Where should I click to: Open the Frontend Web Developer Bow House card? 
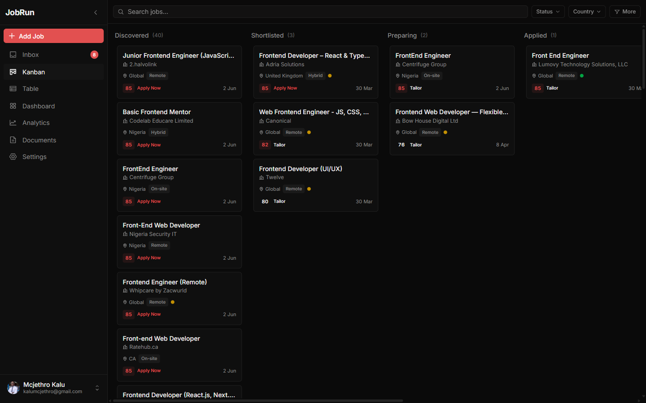pyautogui.click(x=452, y=129)
